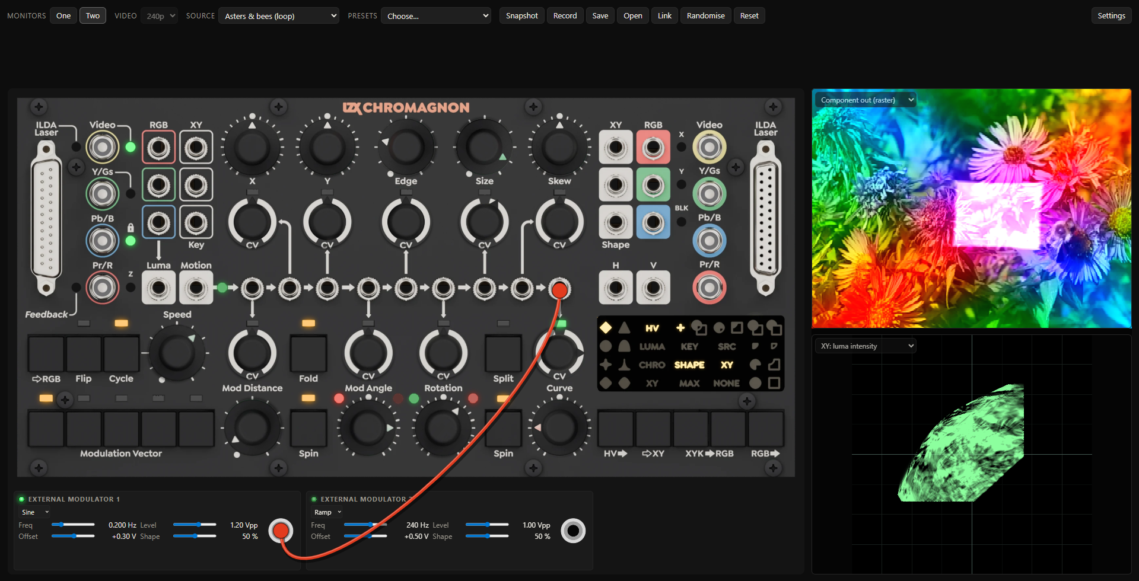
Task: Select monitors One
Action: (63, 16)
